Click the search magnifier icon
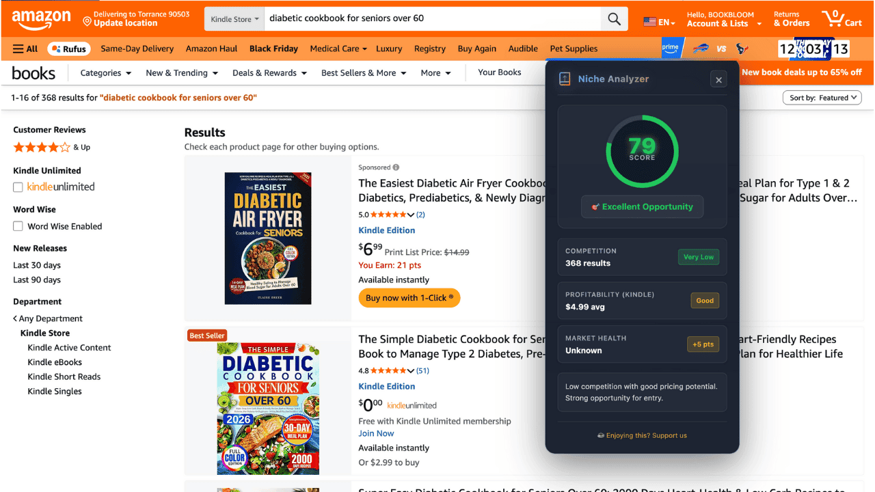 pos(613,18)
